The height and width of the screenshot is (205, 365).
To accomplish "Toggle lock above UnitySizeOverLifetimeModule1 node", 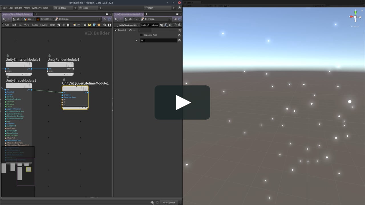I will click(64, 79).
